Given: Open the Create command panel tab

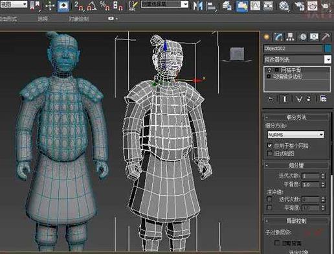Looking at the screenshot, I should 267,37.
